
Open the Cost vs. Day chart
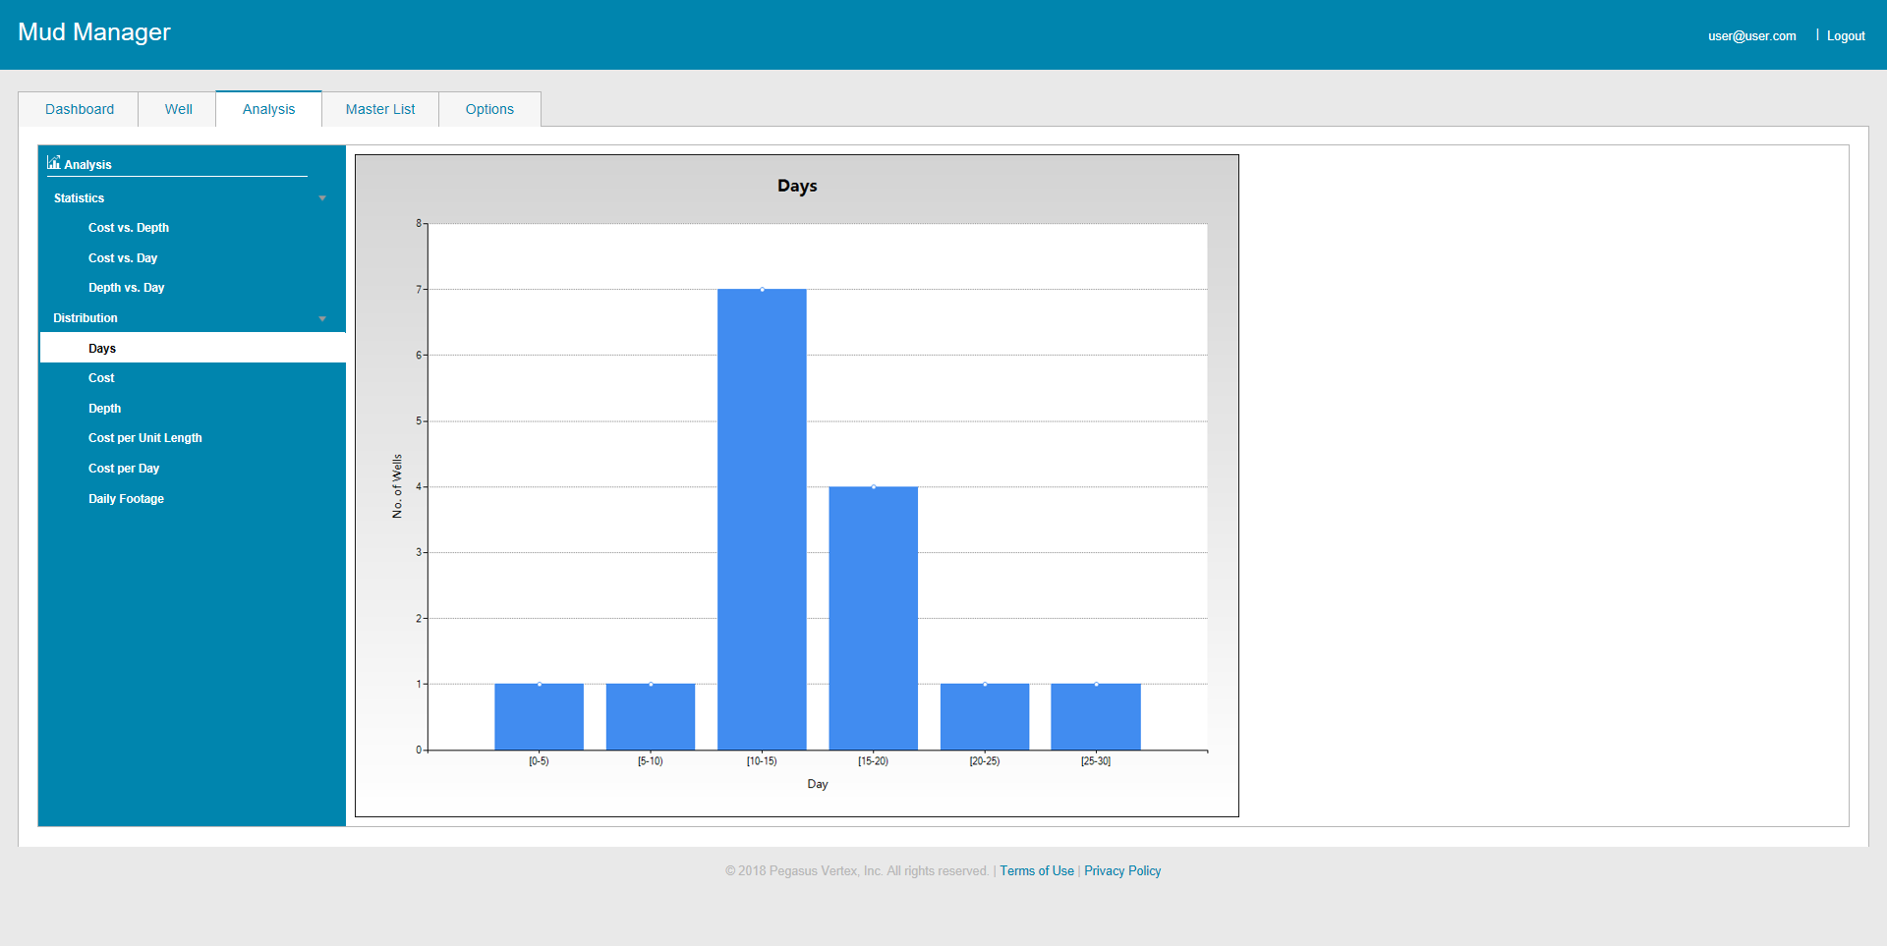(123, 258)
